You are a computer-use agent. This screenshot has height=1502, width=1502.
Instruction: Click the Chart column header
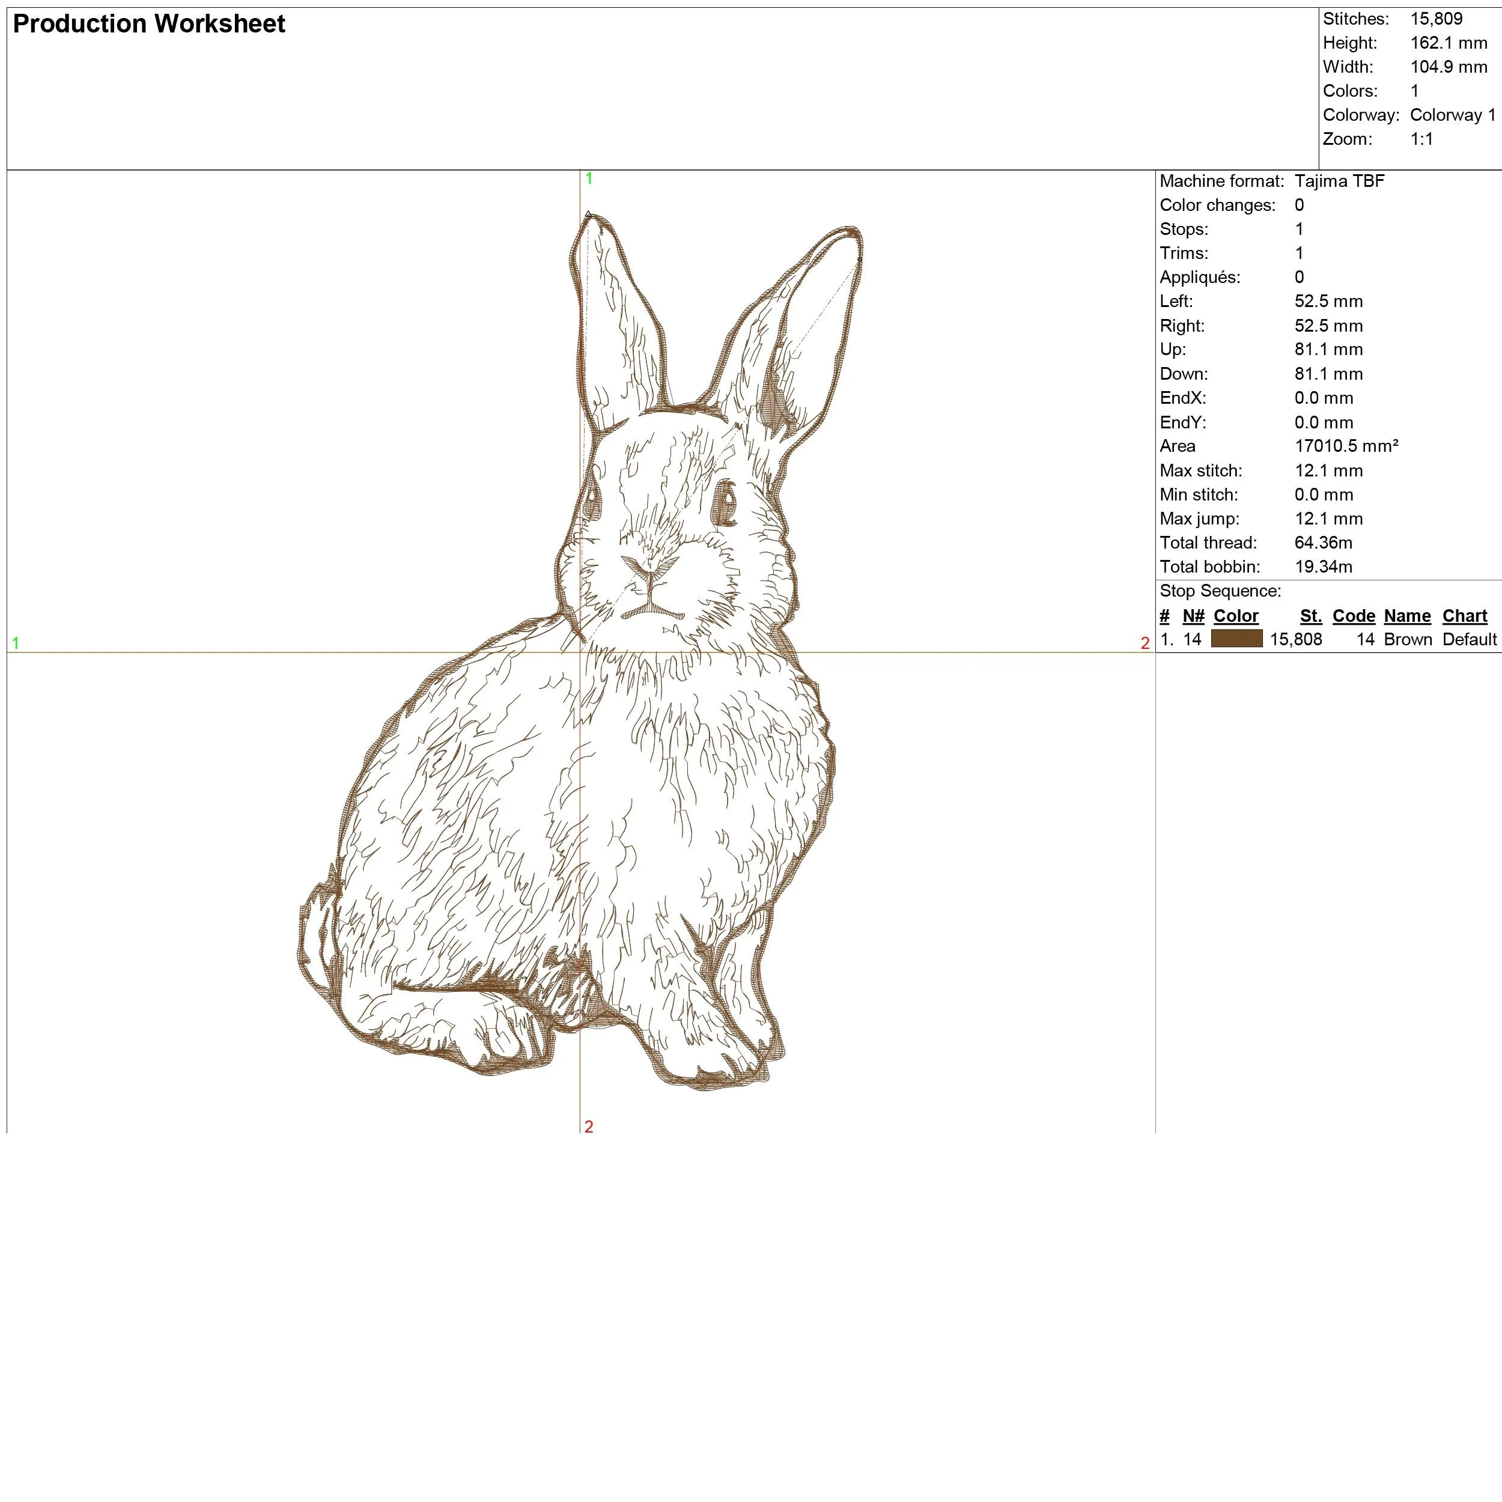coord(1464,616)
